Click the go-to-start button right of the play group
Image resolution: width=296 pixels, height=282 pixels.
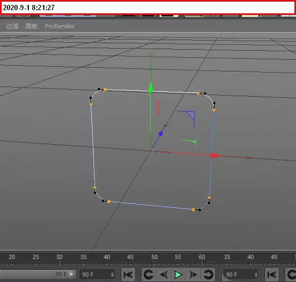[x=272, y=275]
